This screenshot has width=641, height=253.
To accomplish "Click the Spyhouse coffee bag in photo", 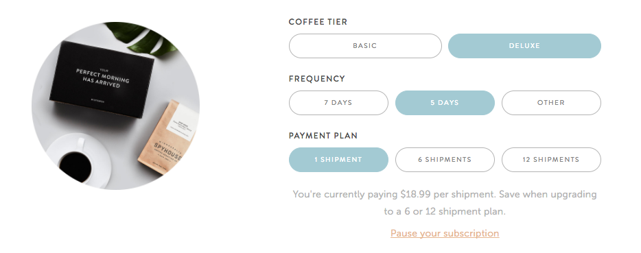I will (x=167, y=137).
